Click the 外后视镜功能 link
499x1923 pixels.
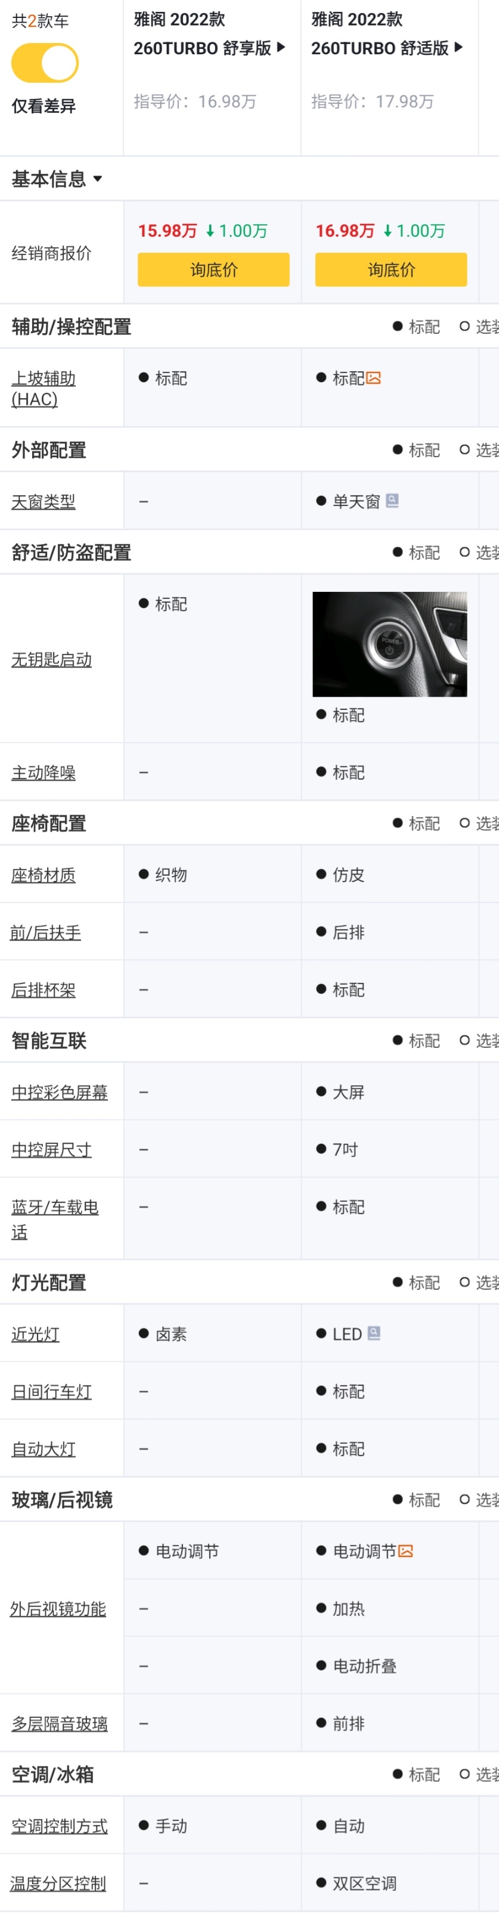[57, 1609]
